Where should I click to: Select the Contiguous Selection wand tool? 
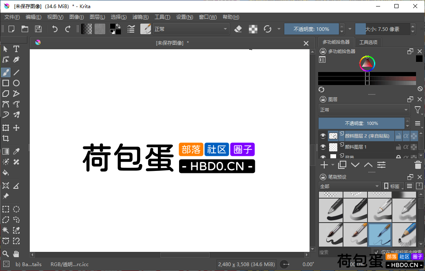pos(6,230)
